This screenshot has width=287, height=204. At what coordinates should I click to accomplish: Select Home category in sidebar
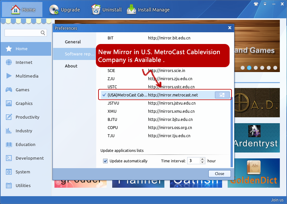[x=26, y=49]
